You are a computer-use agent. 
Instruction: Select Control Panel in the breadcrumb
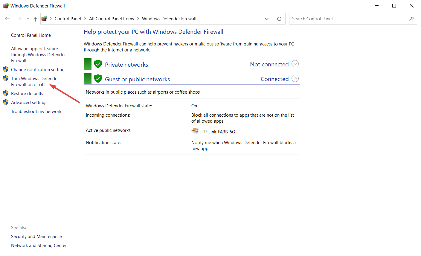[x=68, y=19]
